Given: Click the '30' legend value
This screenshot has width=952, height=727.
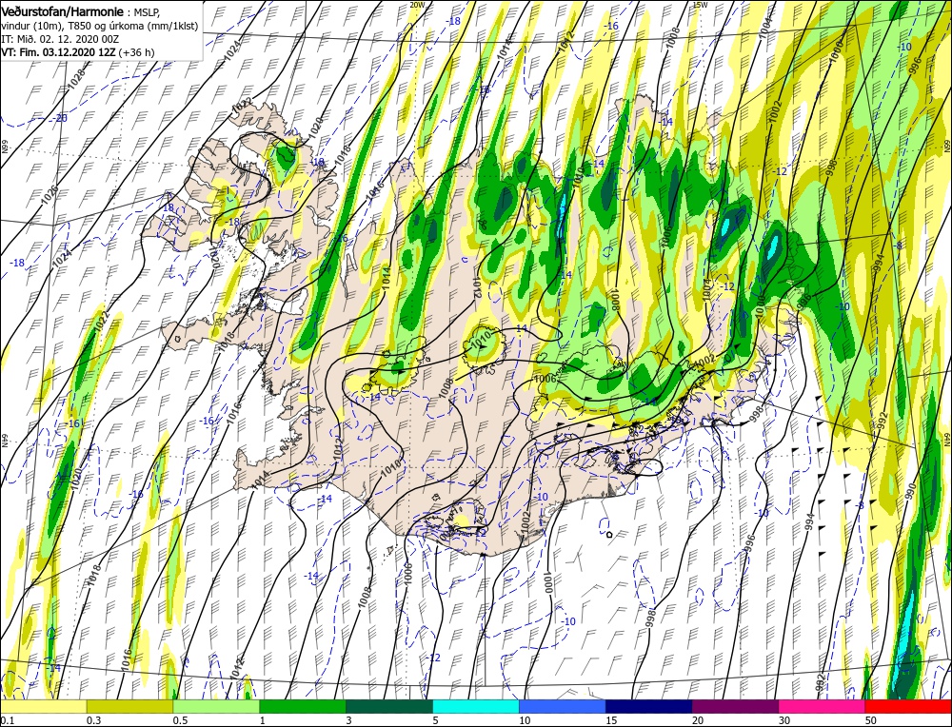Looking at the screenshot, I should (x=785, y=720).
